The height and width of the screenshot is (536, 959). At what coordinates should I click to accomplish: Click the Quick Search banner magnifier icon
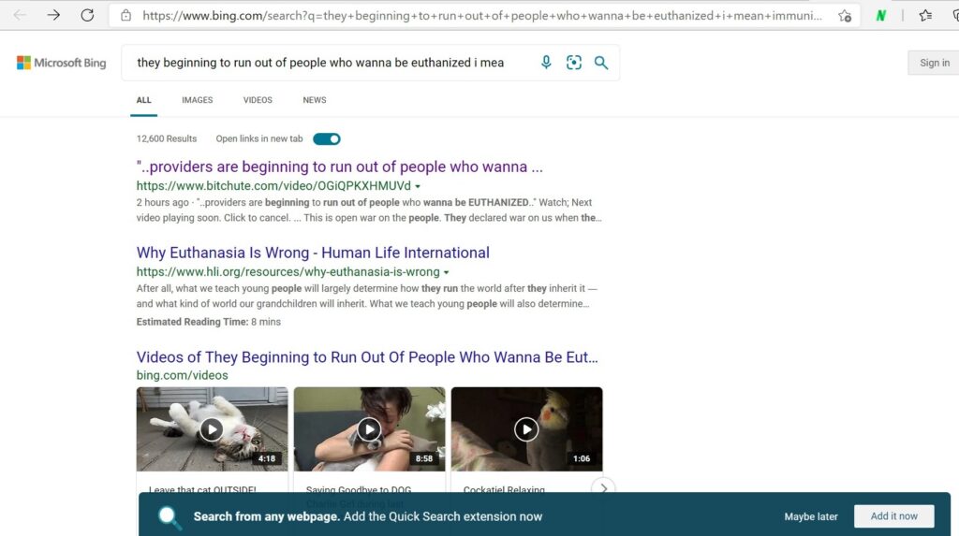[170, 517]
